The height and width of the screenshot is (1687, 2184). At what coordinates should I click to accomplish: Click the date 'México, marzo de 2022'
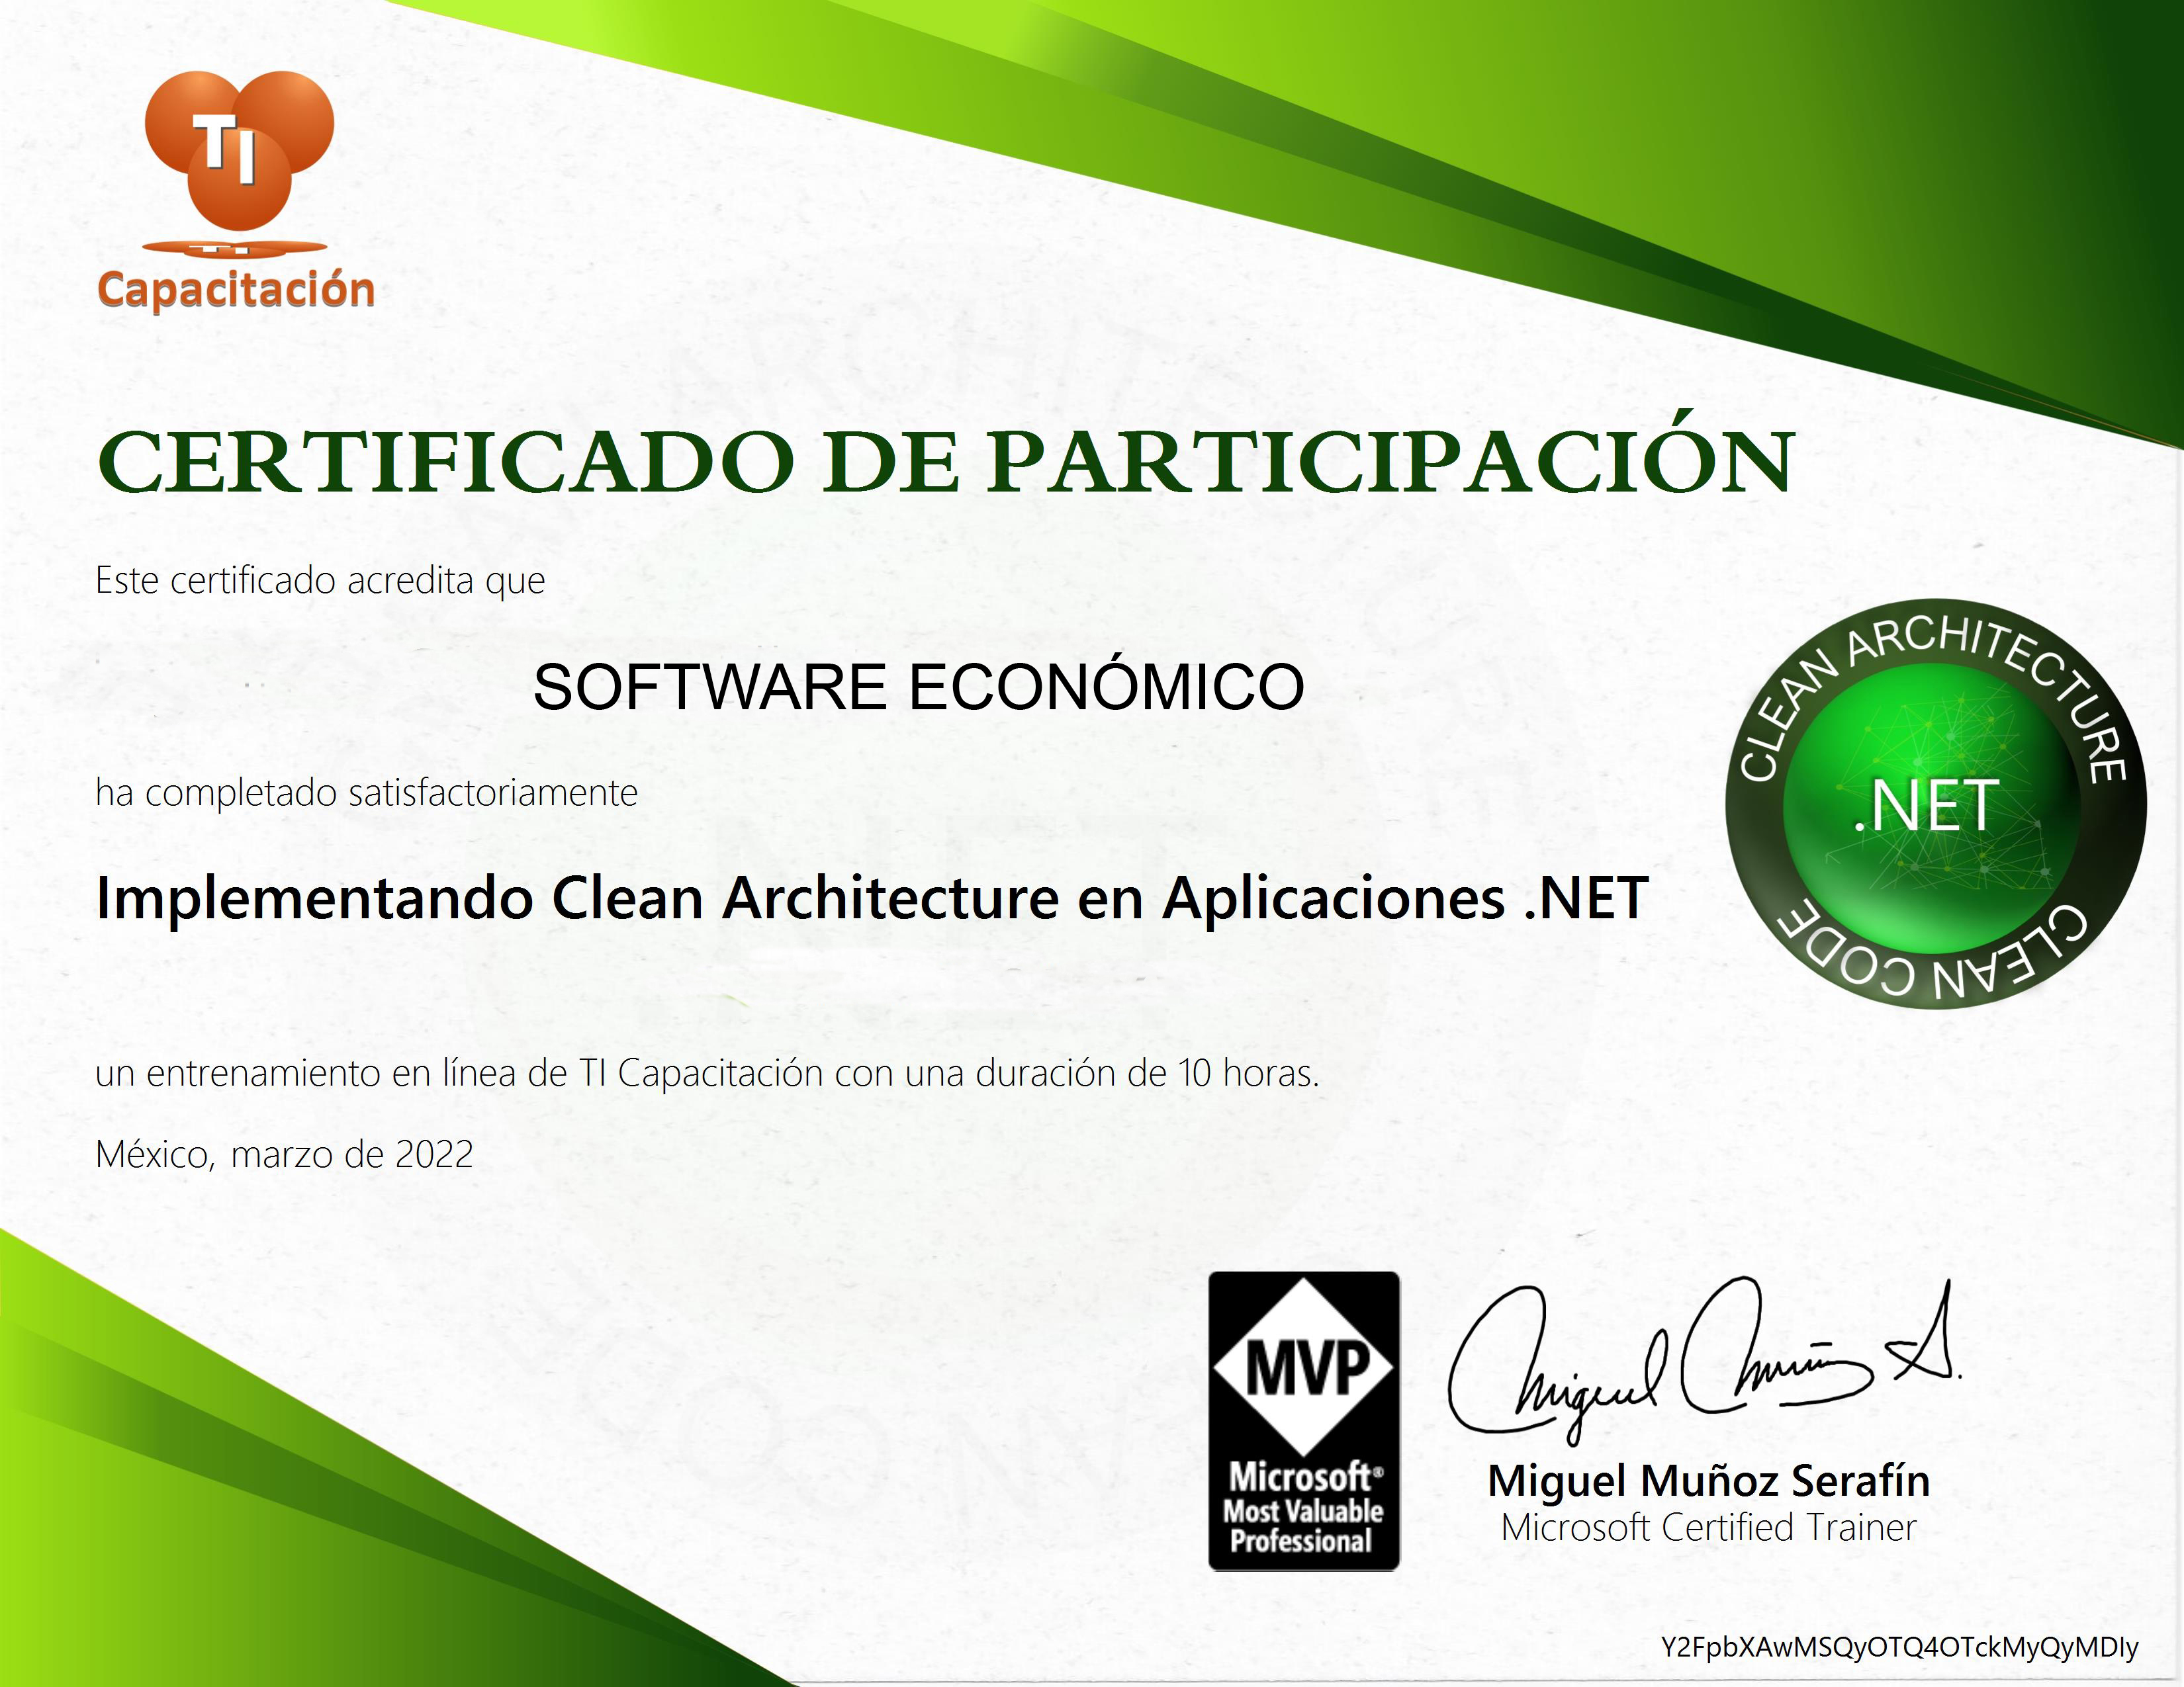[284, 1154]
